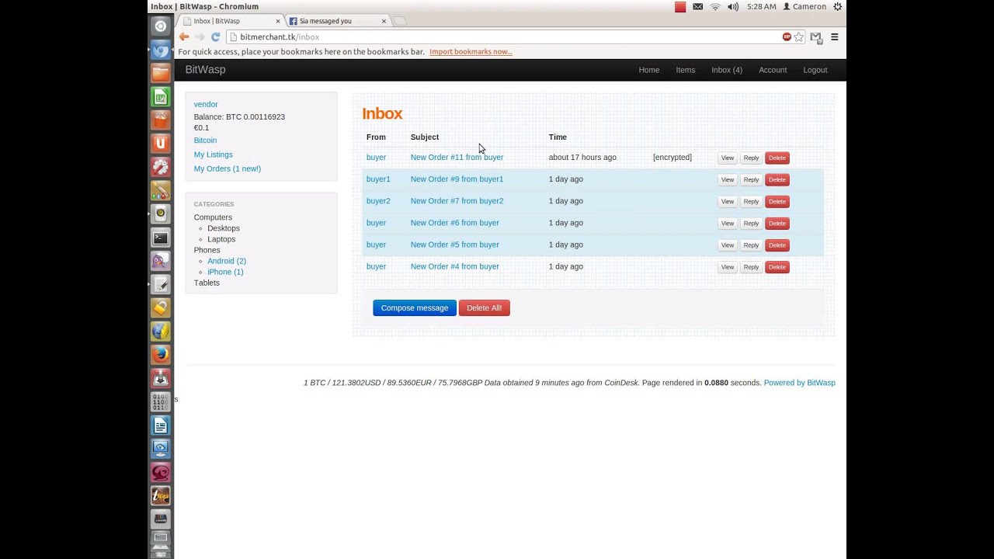The image size is (994, 559).
Task: Open the 'Powered by BitWasp' footer link
Action: (x=799, y=383)
